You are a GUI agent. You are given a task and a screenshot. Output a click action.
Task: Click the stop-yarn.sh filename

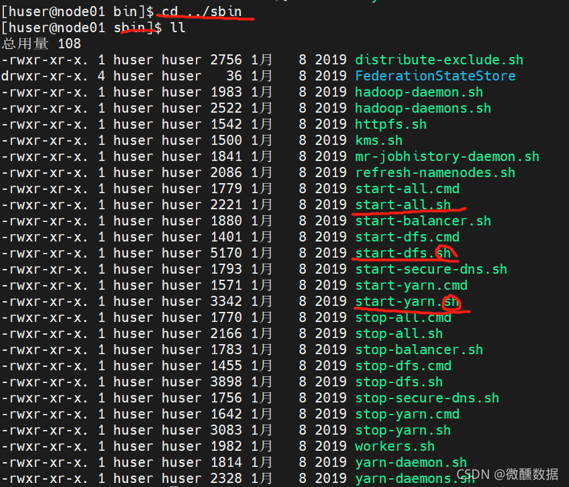pos(403,431)
